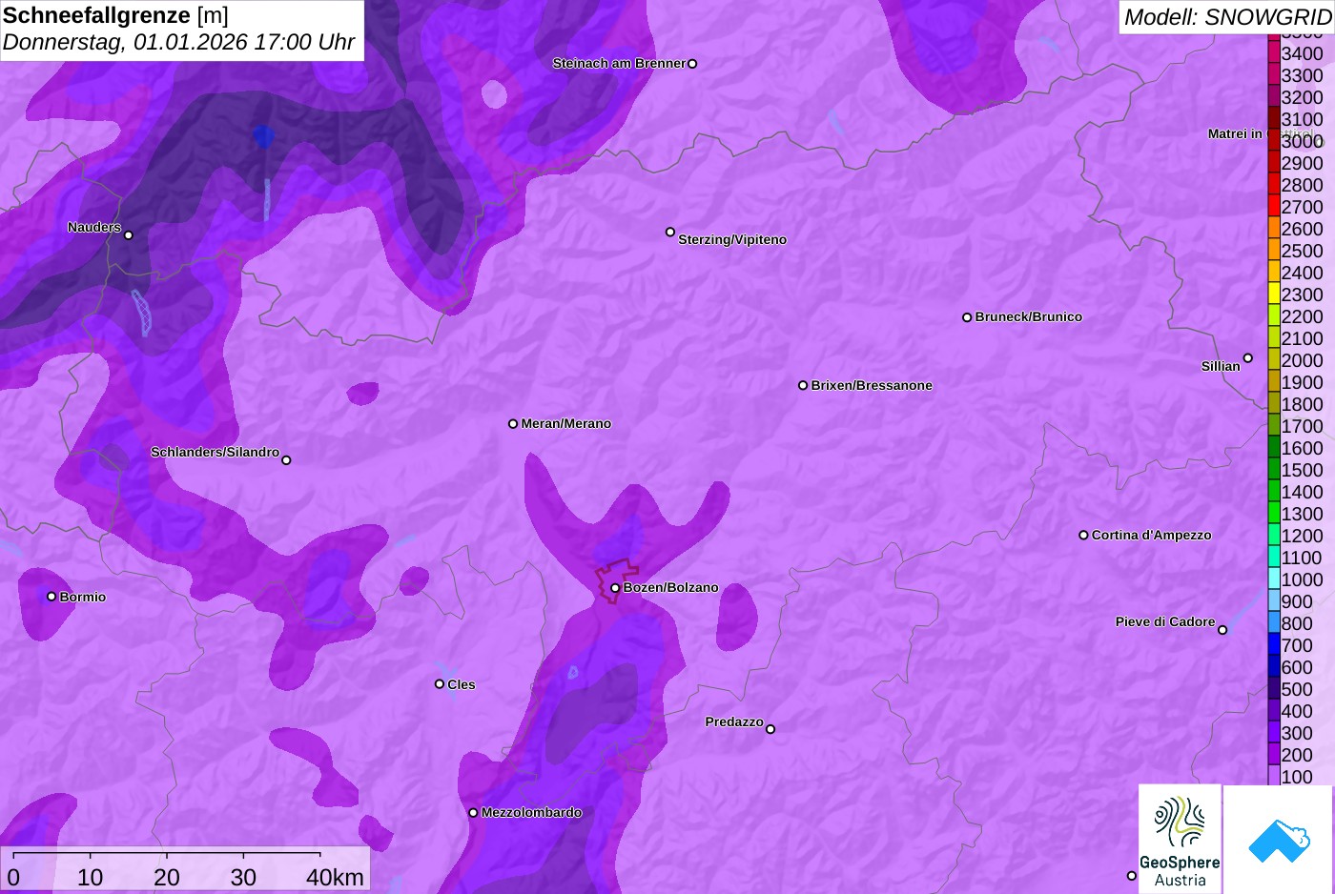This screenshot has height=894, width=1335.
Task: Click the Cles location marker
Action: point(440,683)
